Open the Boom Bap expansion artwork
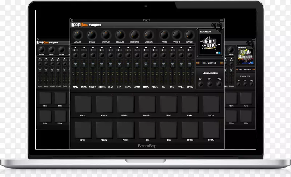Viewport: 291px width, 177px height. (x=210, y=43)
